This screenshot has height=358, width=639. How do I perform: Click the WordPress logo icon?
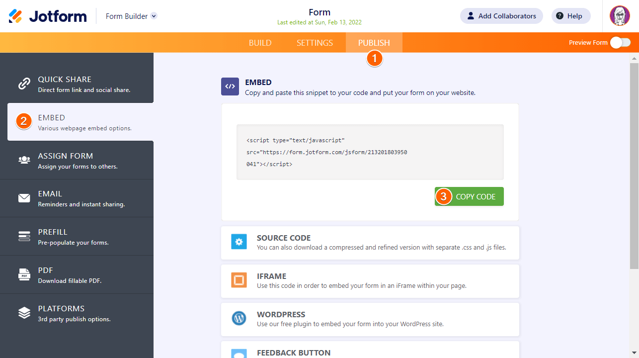click(x=239, y=318)
